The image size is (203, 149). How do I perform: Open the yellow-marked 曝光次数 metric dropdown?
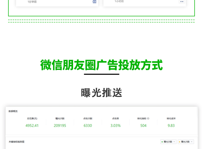pos(186,142)
